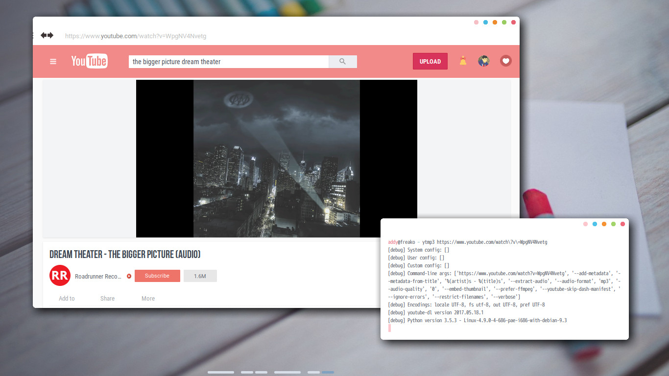Click the terminal line 'Custom config: []'
669x376 pixels.
pos(418,265)
